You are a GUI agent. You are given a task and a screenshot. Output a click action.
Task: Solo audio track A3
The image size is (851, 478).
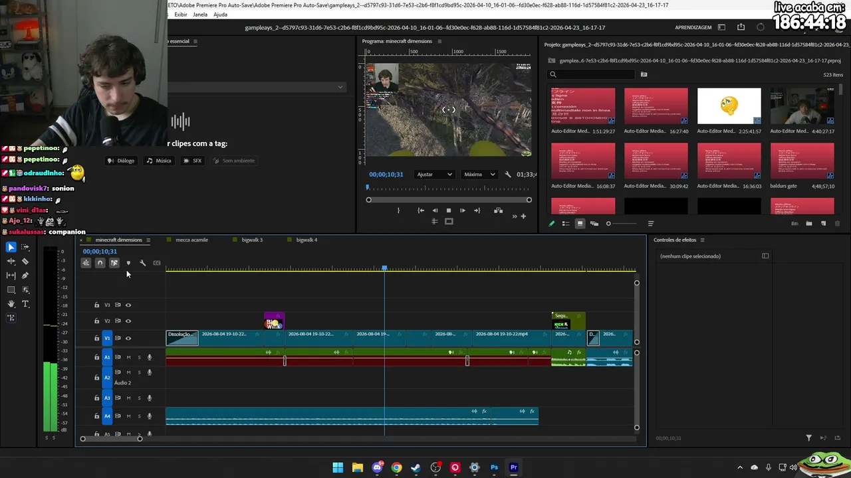click(x=139, y=398)
